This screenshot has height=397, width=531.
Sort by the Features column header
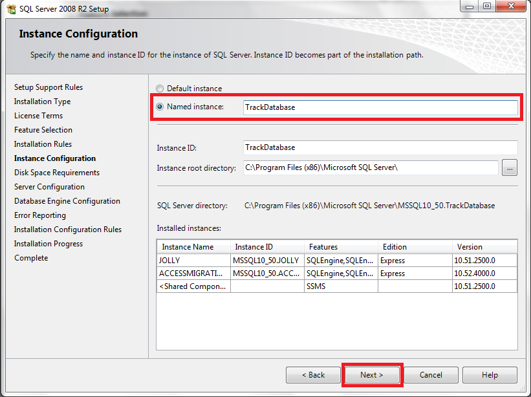click(341, 247)
